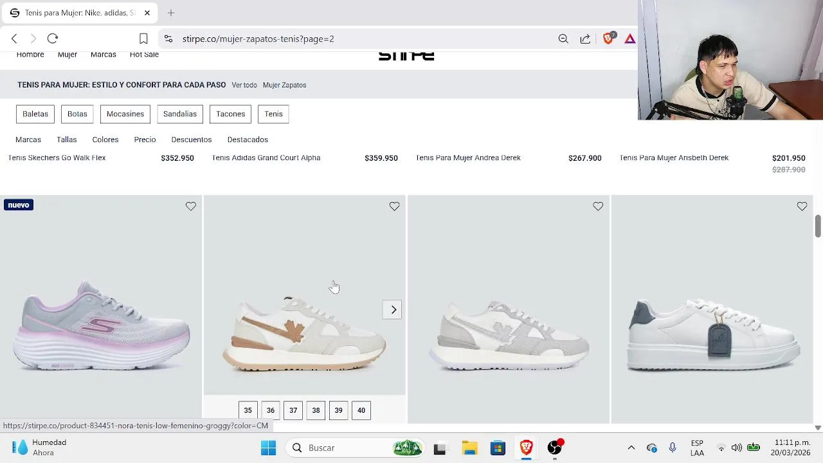Select size 37 for the beige sneaker
Viewport: 823px width, 463px height.
[x=293, y=410]
